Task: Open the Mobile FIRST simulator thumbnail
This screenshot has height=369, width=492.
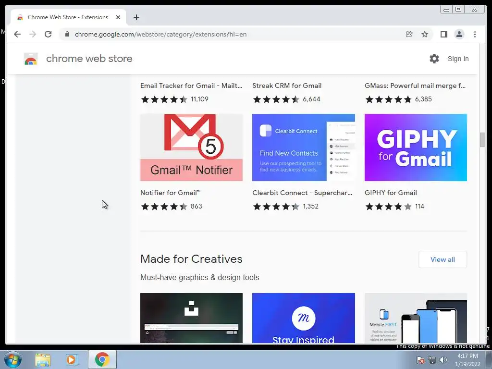Action: point(416,318)
